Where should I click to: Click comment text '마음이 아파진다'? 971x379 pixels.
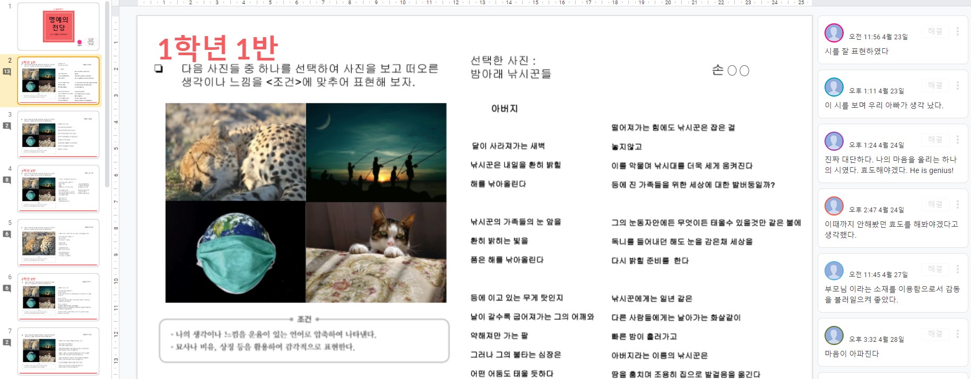tap(852, 354)
